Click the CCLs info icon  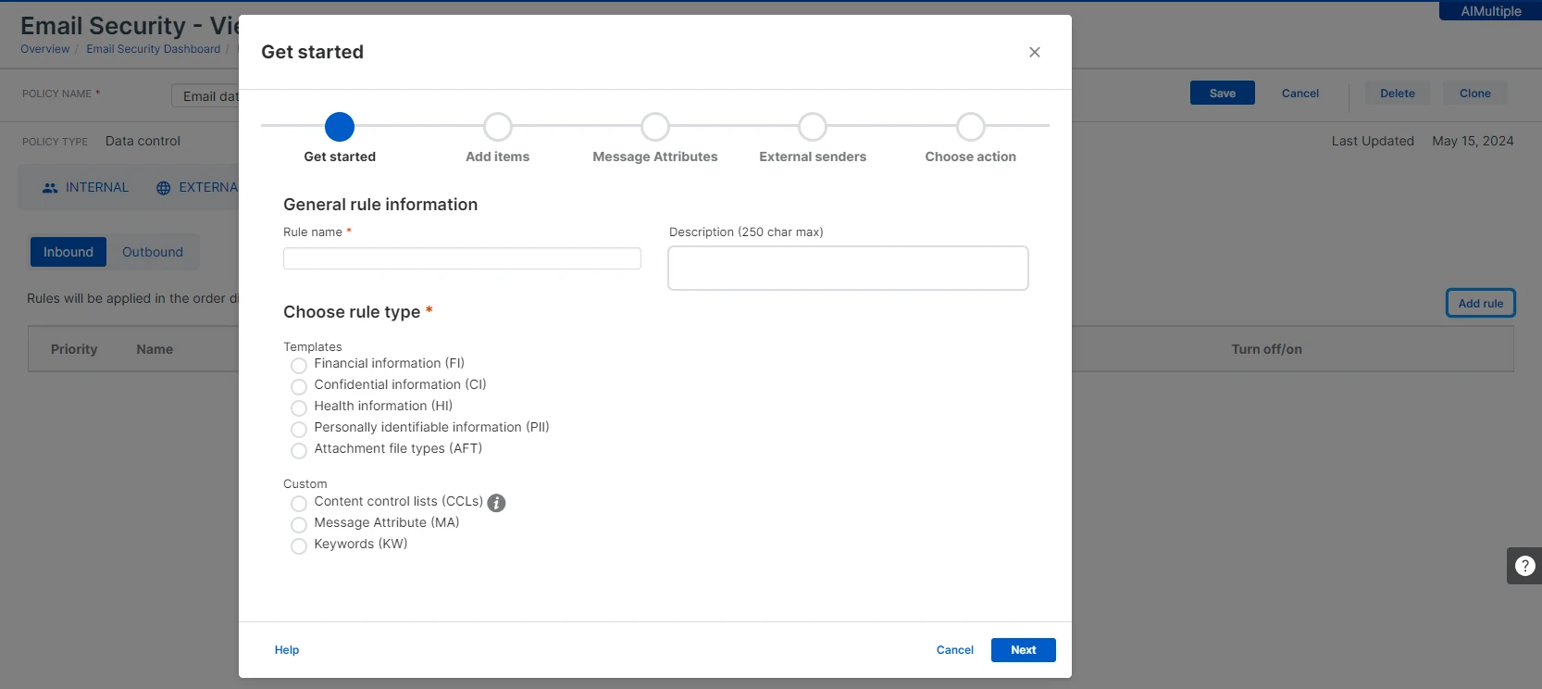(x=496, y=503)
